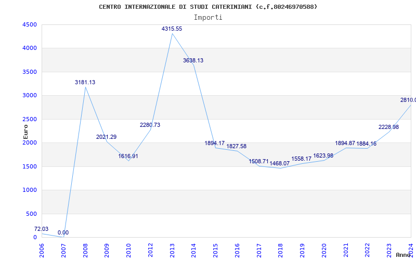Click the x-axis year 2018
Image resolution: width=416 pixels, height=260 pixels.
coord(281,251)
